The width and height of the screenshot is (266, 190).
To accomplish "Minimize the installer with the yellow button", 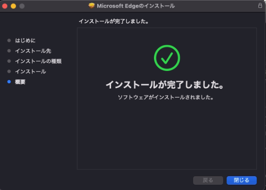I will click(13, 6).
